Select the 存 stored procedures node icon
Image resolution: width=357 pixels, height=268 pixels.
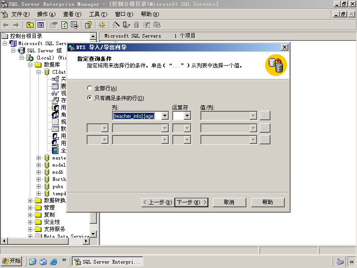click(55, 100)
